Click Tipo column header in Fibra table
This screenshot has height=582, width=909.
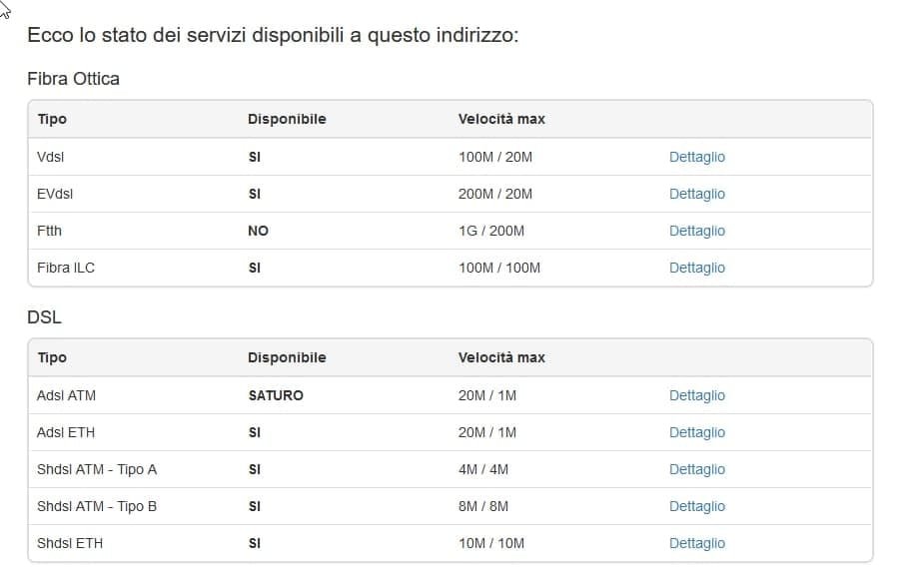coord(52,119)
